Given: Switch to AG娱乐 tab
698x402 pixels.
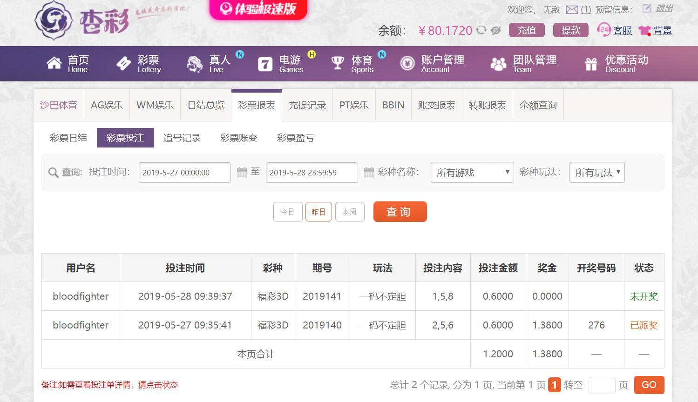Looking at the screenshot, I should pos(107,105).
